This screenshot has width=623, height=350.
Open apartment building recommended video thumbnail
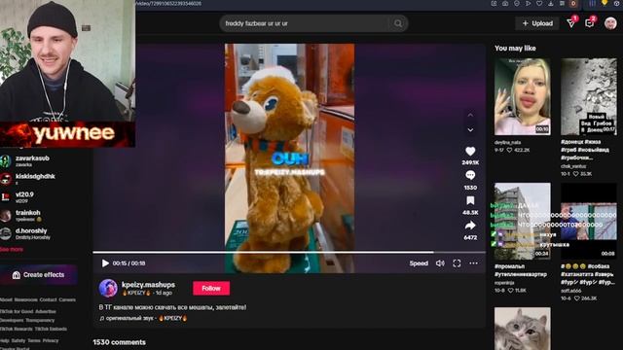pos(522,221)
